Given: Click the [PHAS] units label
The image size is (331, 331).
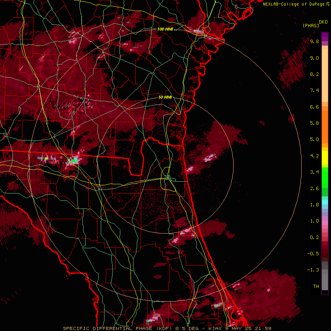Looking at the screenshot, I should coord(311,25).
